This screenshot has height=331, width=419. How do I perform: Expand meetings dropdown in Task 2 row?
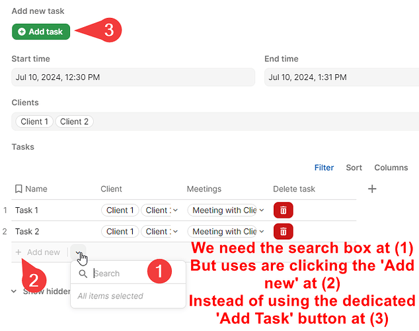[x=262, y=232]
